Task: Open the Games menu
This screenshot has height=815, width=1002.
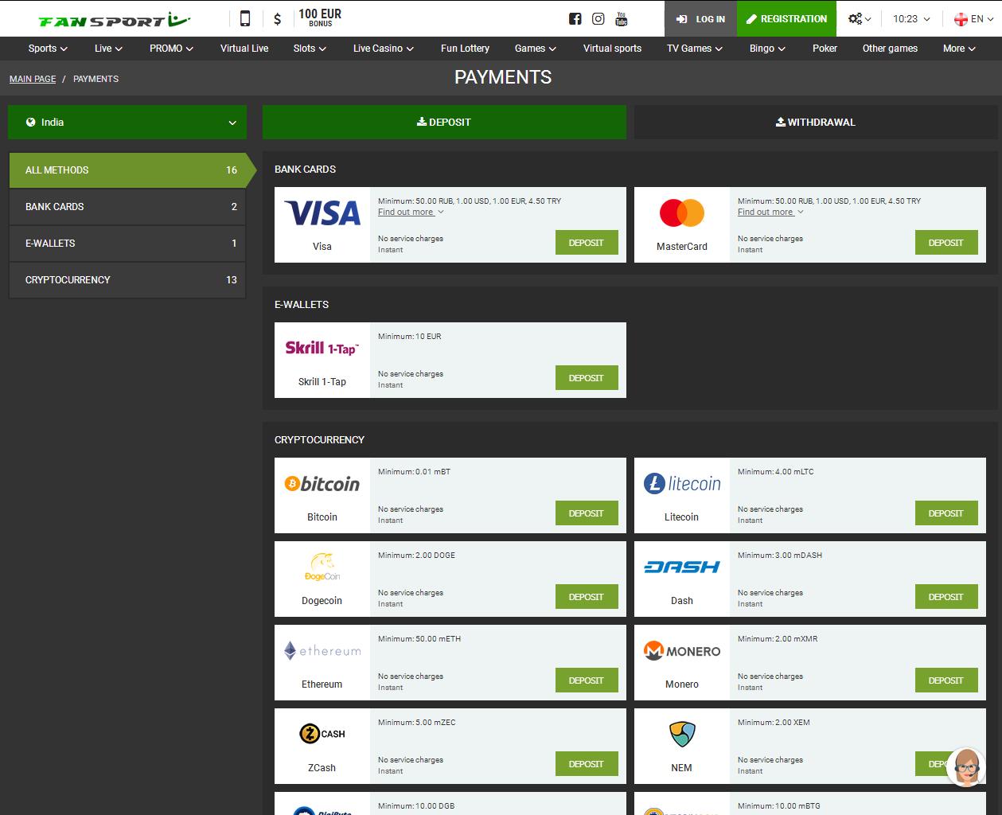Action: (x=536, y=49)
